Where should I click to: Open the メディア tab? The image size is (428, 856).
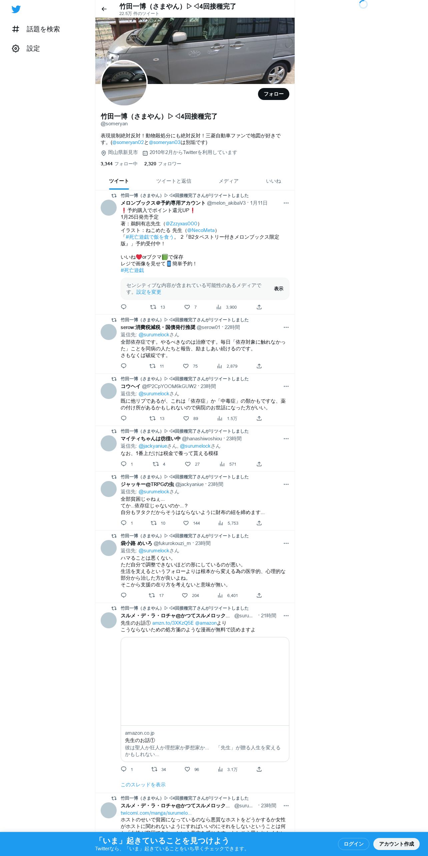[228, 181]
